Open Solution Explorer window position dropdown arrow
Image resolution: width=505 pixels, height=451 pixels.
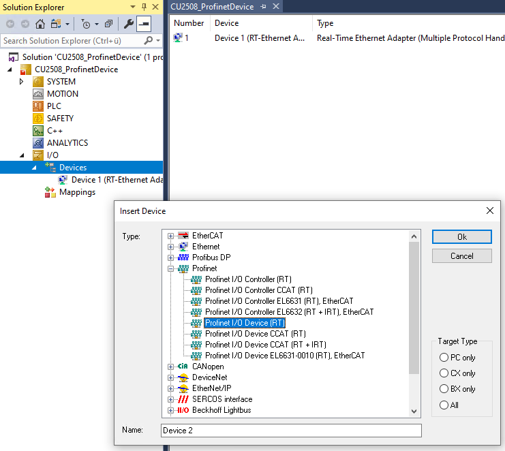(133, 7)
